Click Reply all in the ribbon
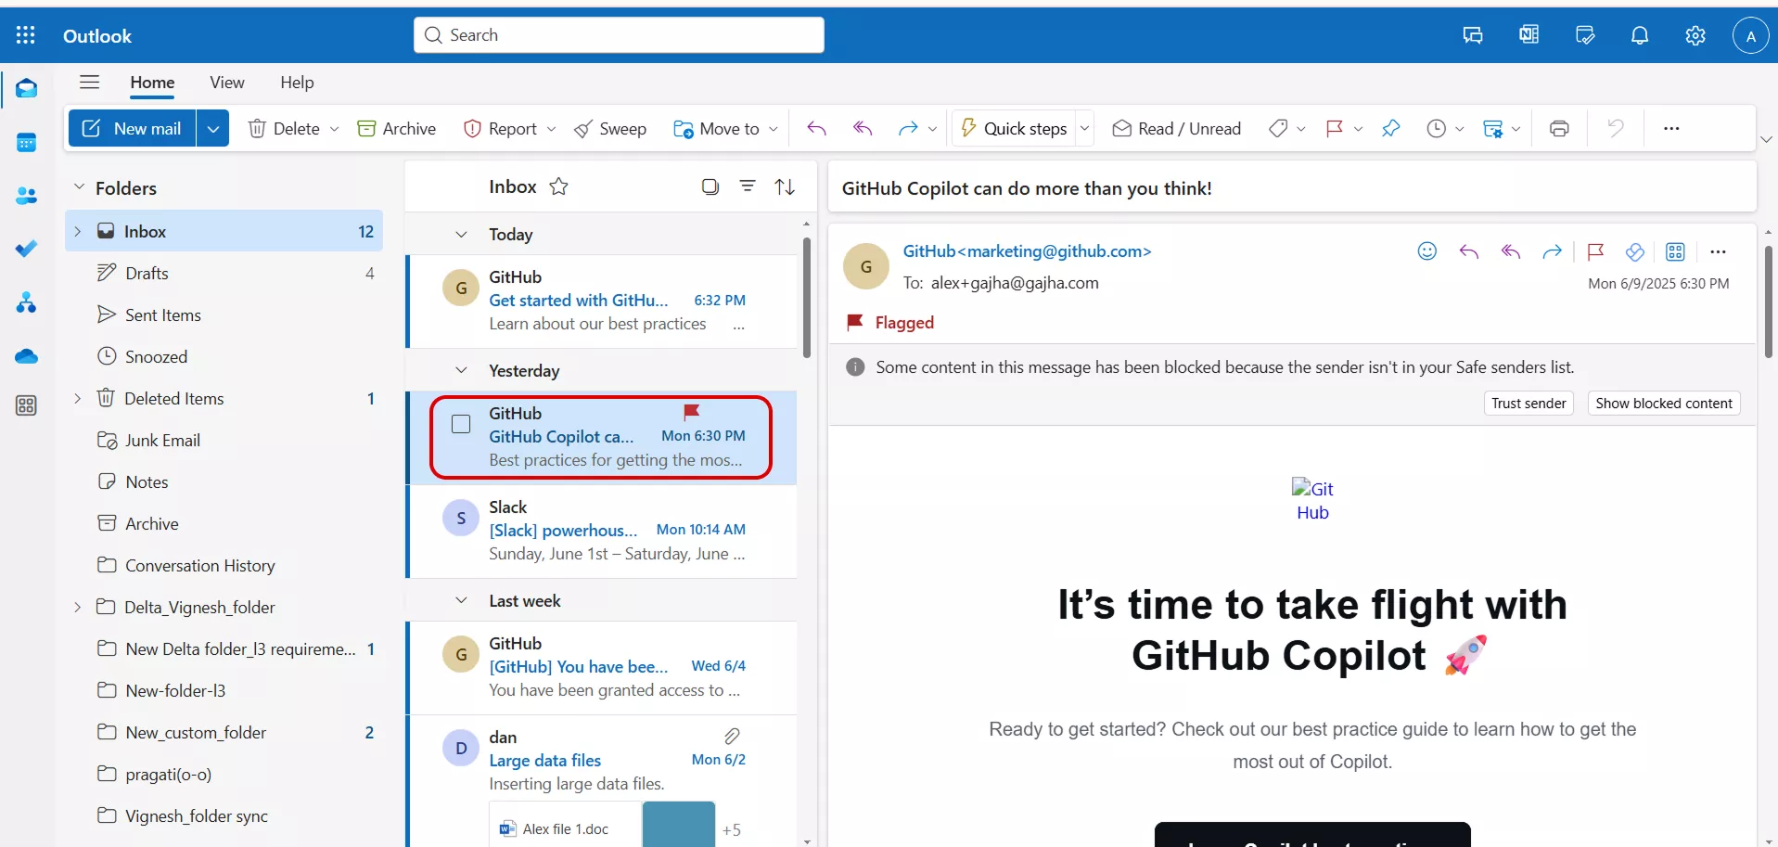 (863, 129)
